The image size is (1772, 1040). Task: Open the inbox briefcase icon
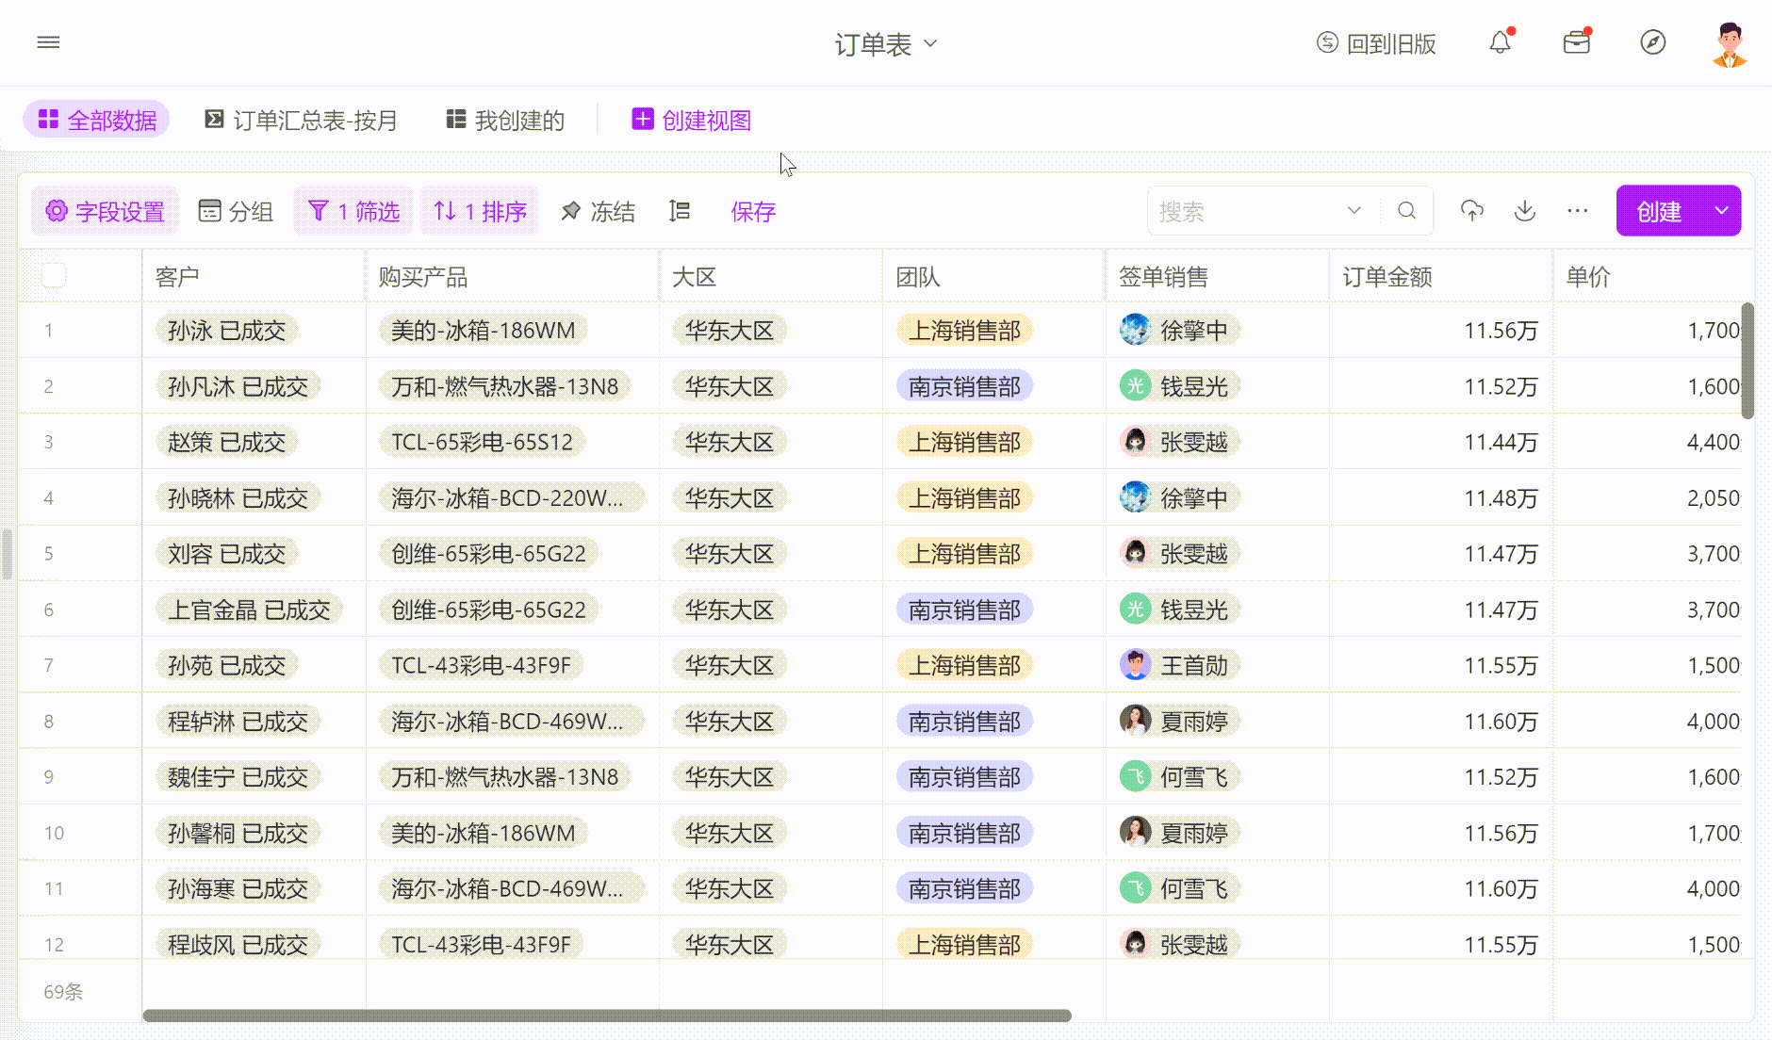(x=1576, y=42)
